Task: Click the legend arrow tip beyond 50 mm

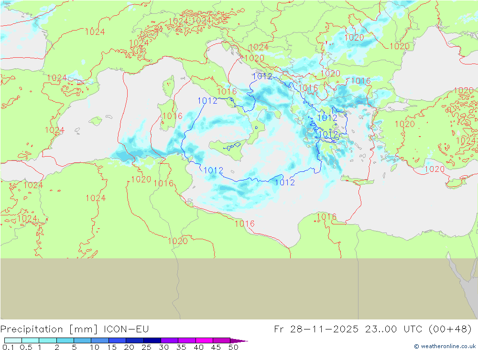Action: coord(239,340)
